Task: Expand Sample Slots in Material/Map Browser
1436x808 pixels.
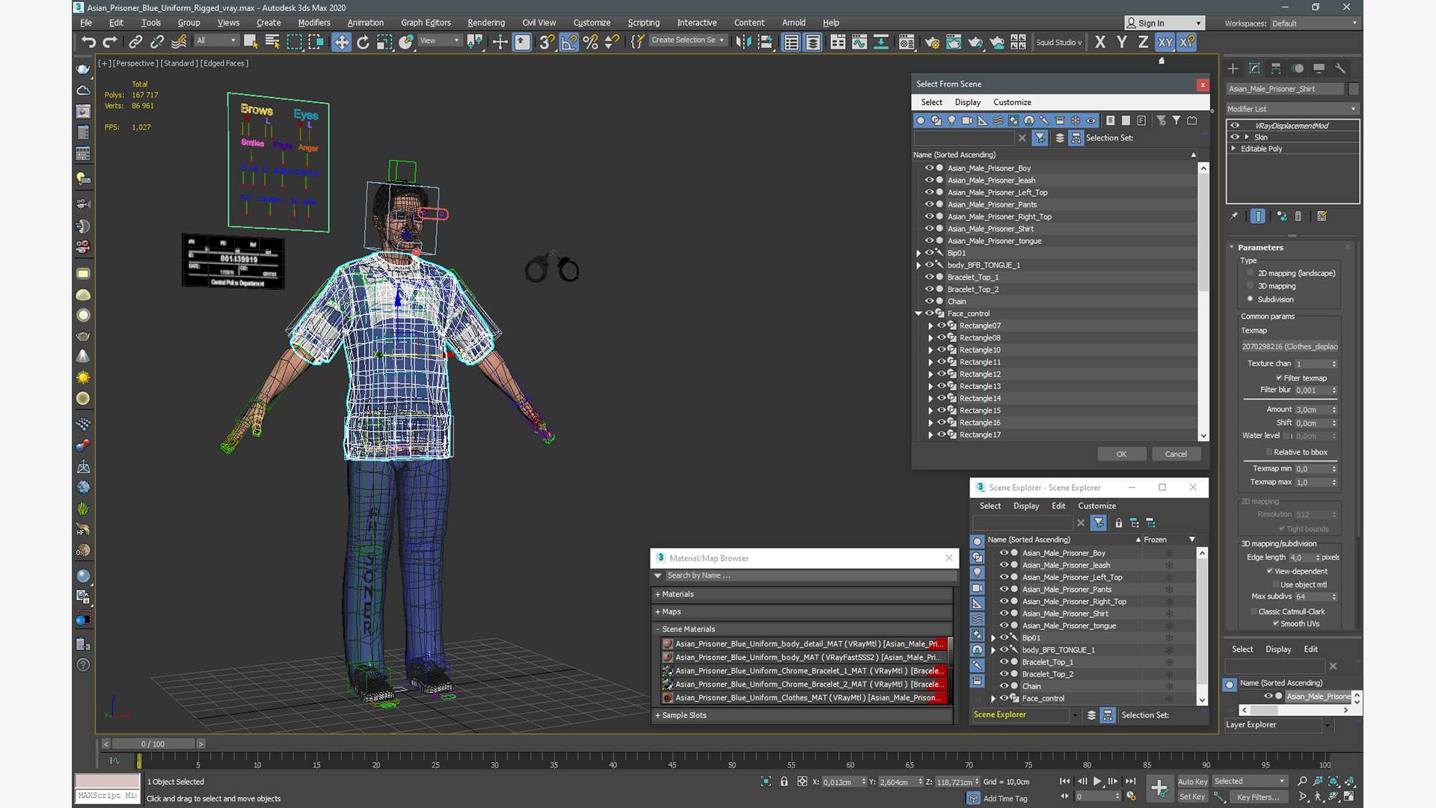Action: pyautogui.click(x=657, y=715)
